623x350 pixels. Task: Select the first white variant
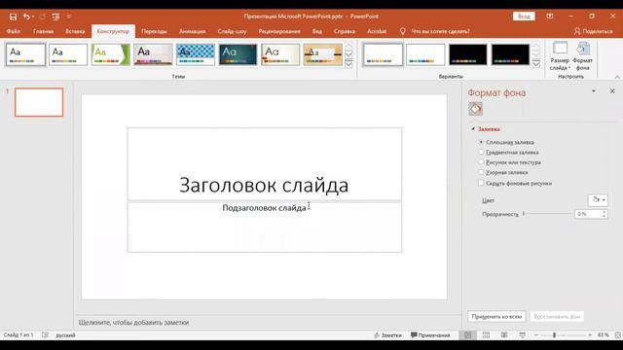coord(383,54)
